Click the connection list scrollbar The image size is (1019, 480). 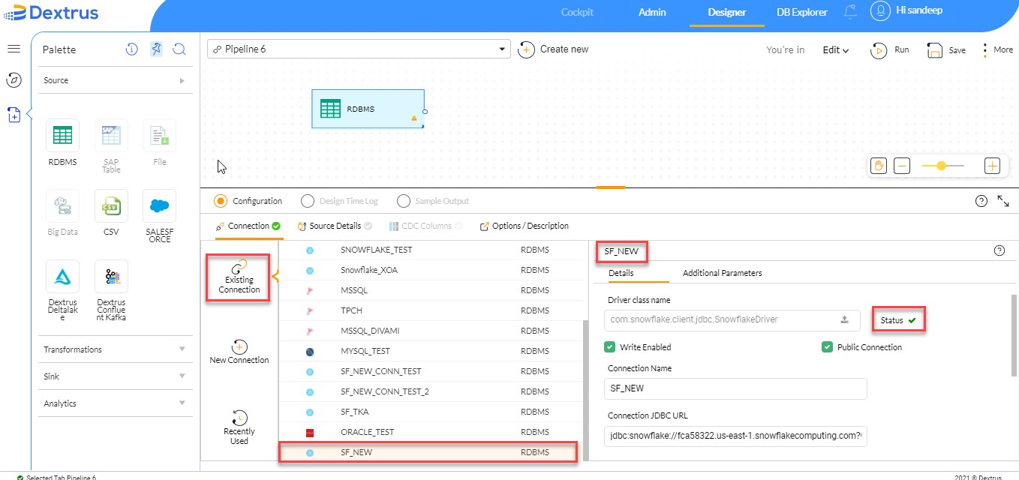tap(585, 390)
